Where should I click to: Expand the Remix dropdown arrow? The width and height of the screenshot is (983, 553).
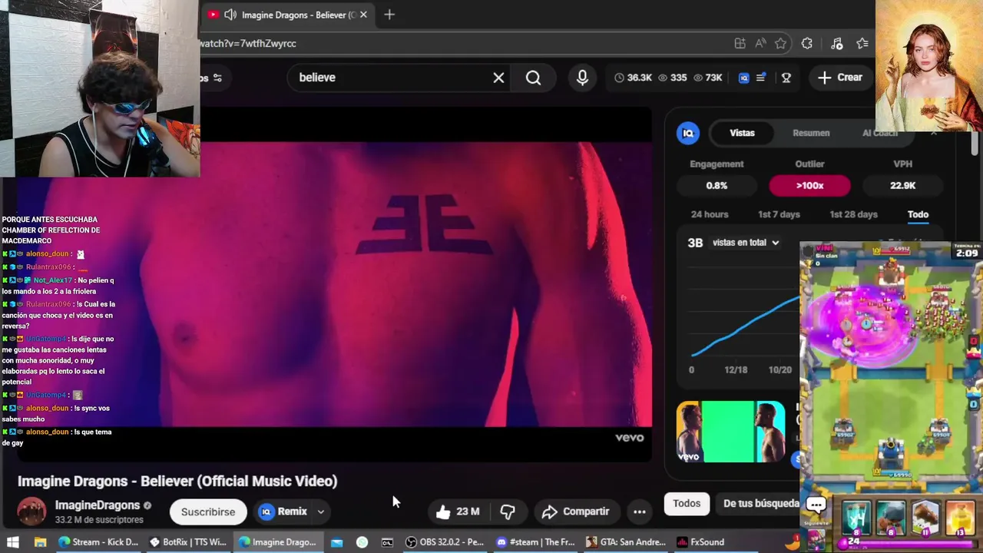321,512
